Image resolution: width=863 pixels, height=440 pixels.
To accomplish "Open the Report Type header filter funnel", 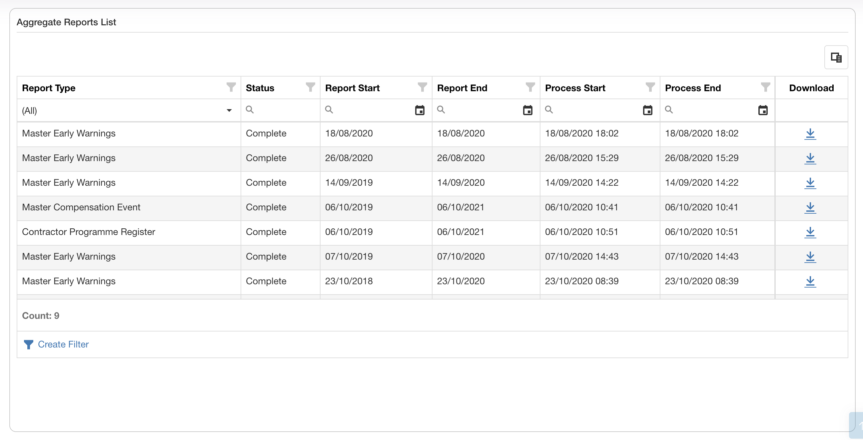I will point(231,87).
